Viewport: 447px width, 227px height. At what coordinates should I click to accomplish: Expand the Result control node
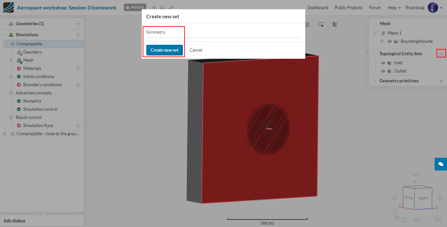11,117
